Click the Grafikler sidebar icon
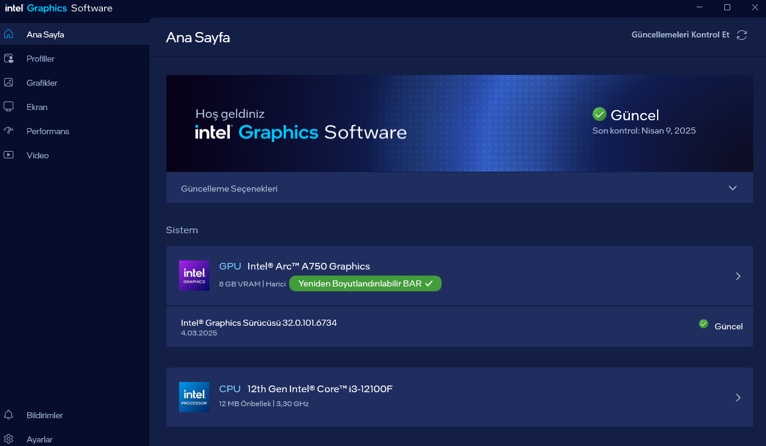Viewport: 766px width, 446px height. (x=8, y=83)
